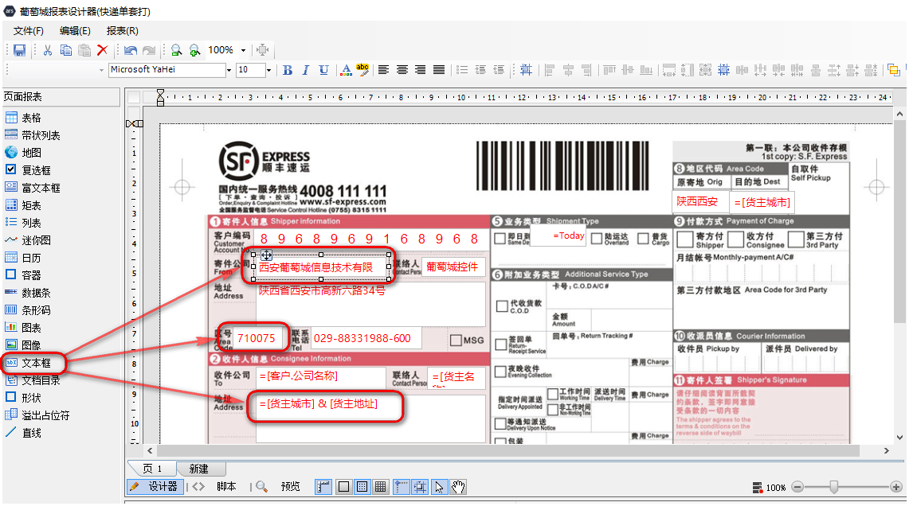Click the Cut scissors icon
This screenshot has width=909, height=506.
48,50
